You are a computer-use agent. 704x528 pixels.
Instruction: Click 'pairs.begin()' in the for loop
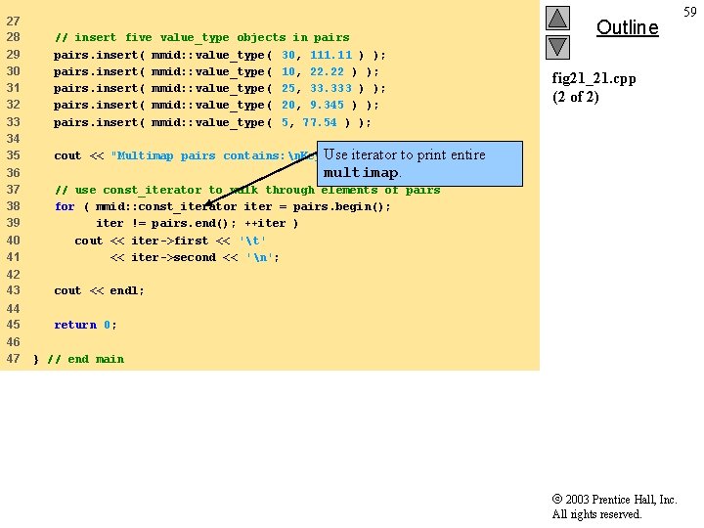pyautogui.click(x=338, y=206)
